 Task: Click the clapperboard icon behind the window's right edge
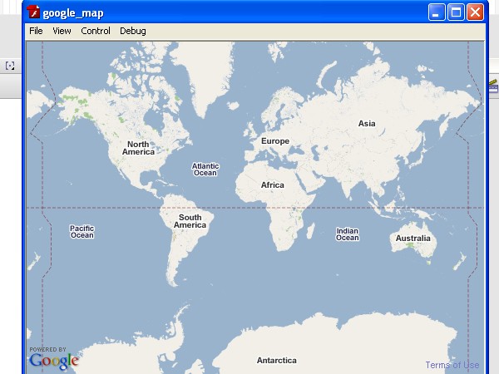493,86
